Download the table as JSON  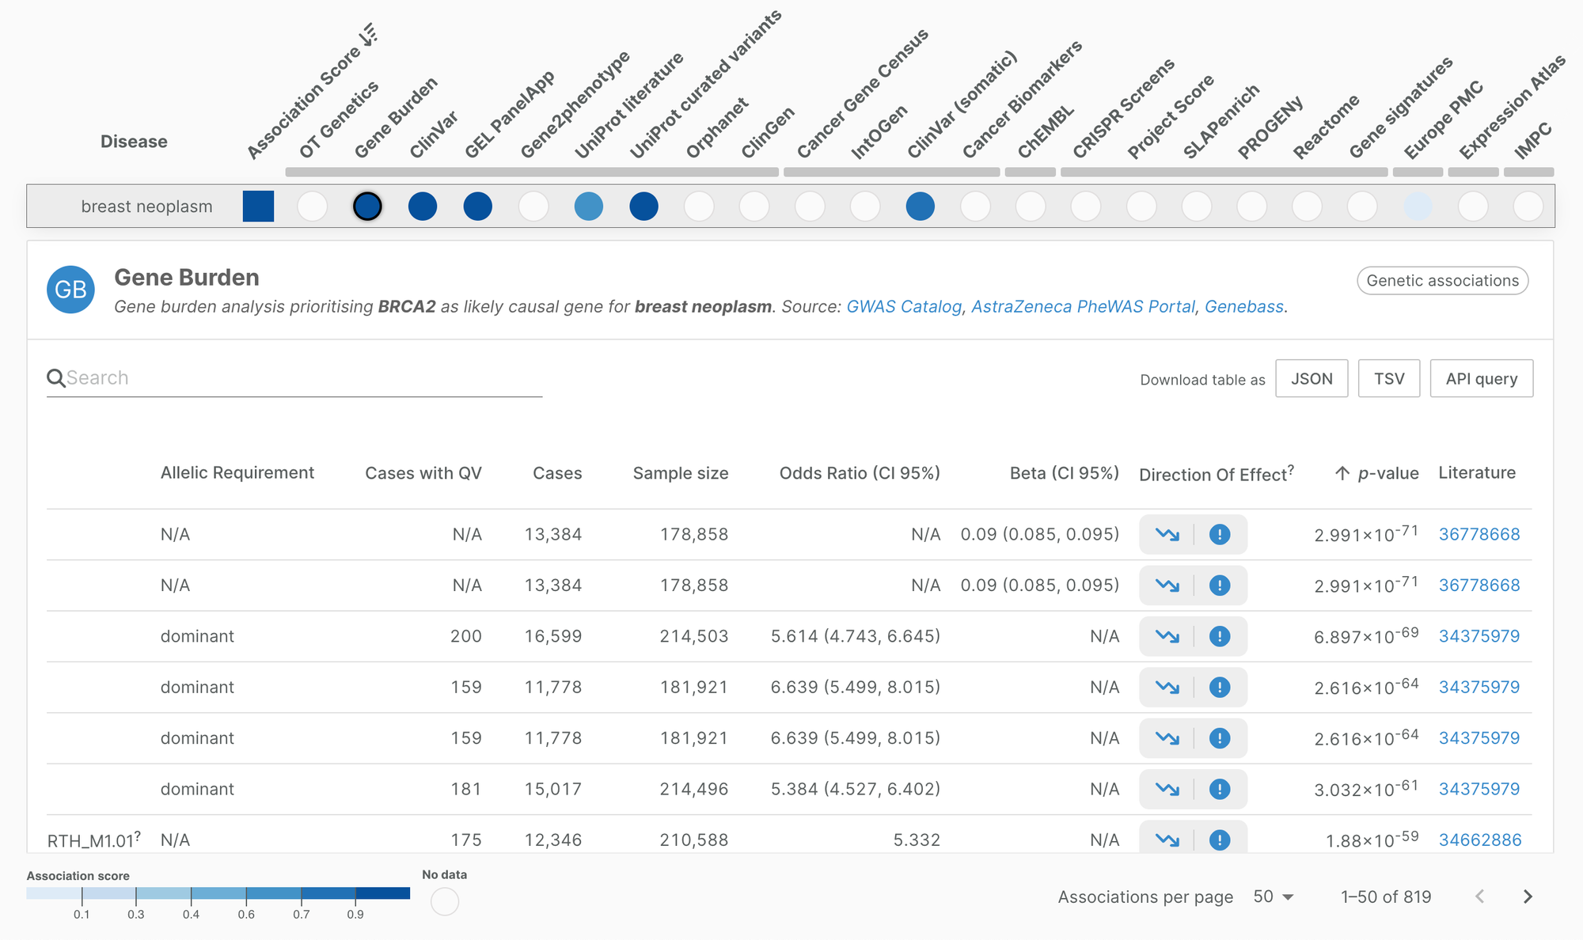(1312, 379)
